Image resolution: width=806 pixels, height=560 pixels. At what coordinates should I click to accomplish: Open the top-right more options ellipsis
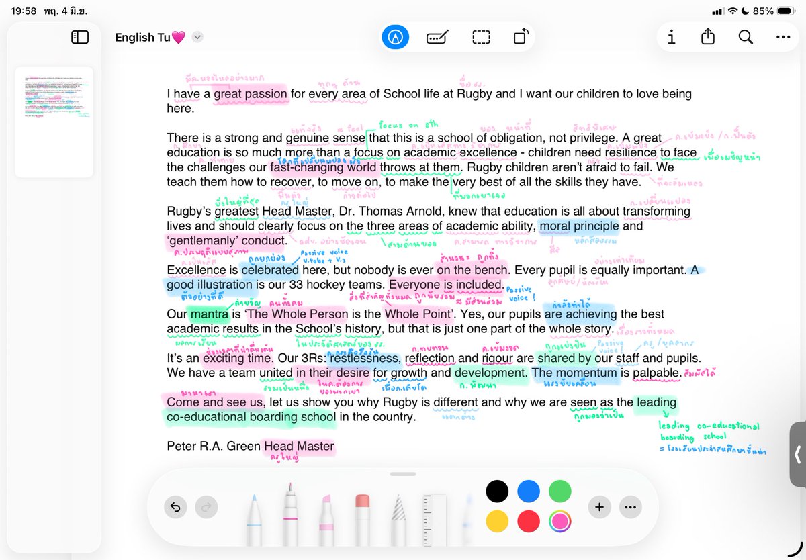pyautogui.click(x=783, y=38)
